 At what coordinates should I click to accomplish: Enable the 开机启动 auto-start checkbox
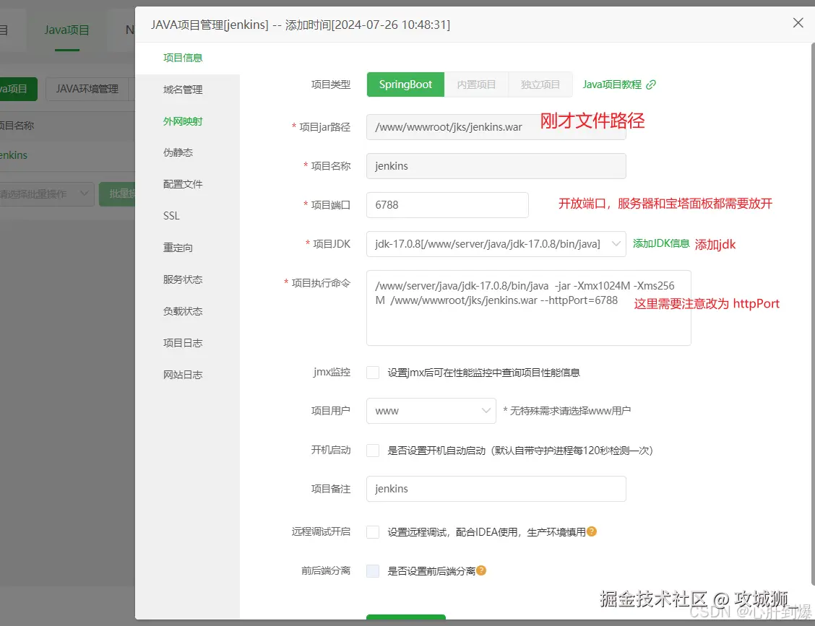click(373, 450)
